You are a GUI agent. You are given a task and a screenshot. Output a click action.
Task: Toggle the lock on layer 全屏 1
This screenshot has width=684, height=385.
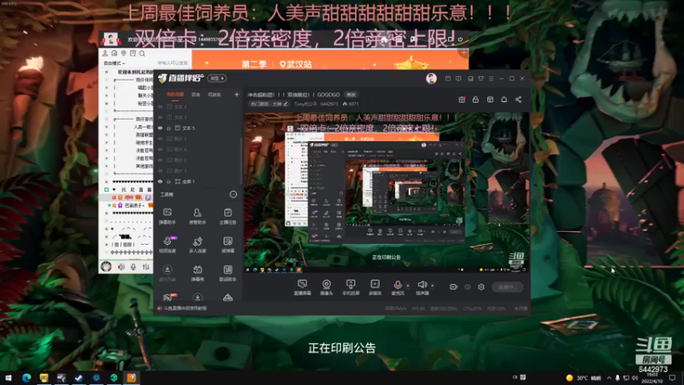click(168, 181)
